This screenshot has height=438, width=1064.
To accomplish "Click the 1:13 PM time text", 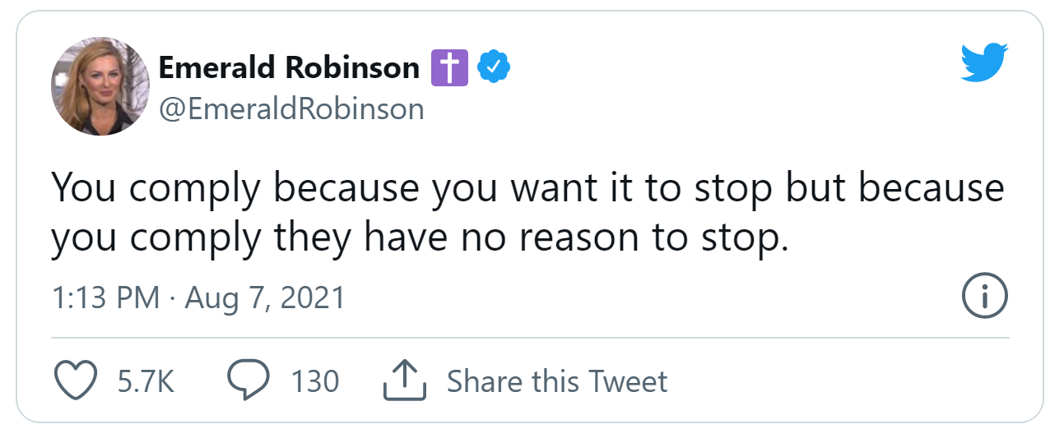I will [x=106, y=297].
